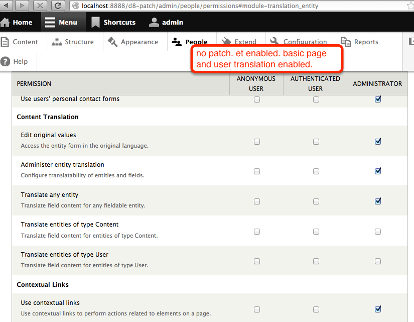414x322 pixels.
Task: Click the Home house icon in the toolbar
Action: coord(5,22)
